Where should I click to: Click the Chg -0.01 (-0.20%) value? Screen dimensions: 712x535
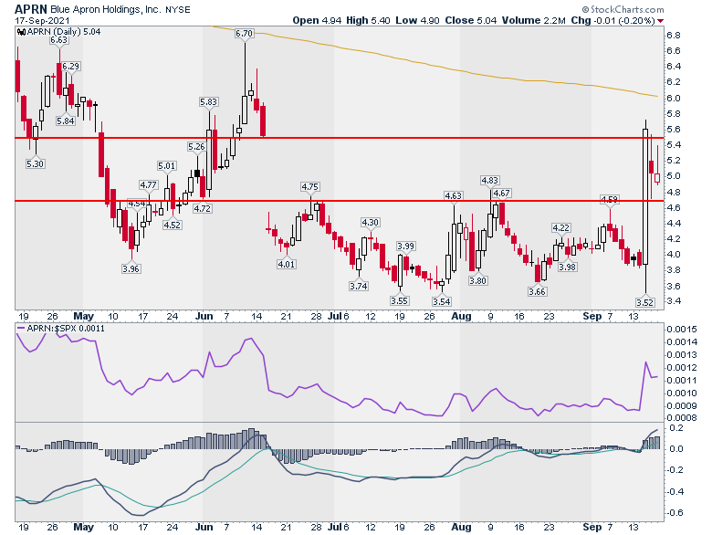[613, 20]
